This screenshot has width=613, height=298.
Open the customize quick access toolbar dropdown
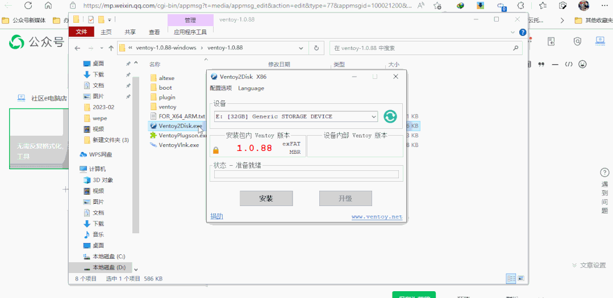[110, 19]
